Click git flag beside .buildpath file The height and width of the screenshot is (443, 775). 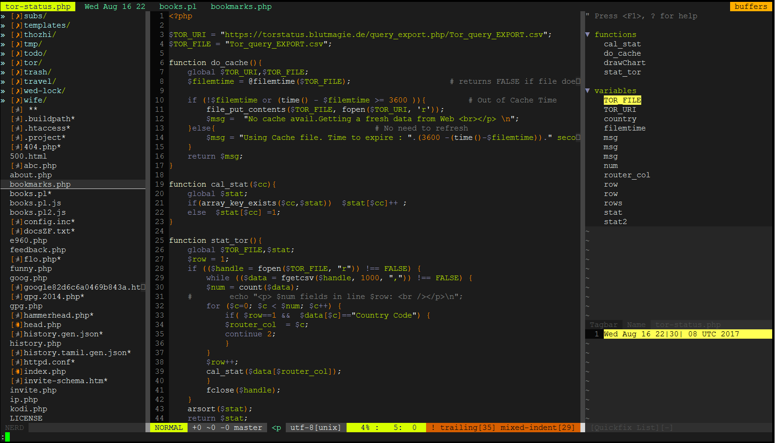(17, 119)
